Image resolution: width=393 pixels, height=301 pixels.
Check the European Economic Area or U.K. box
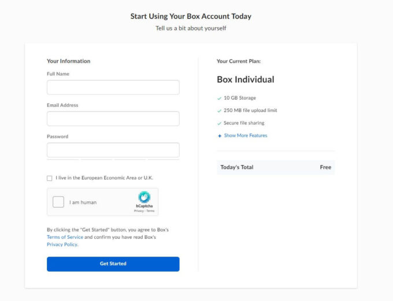pos(49,178)
